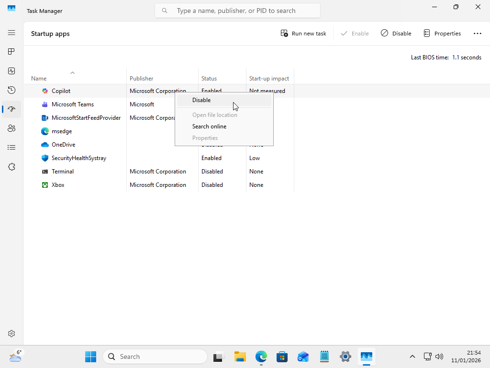
Task: Click the Disable toolbar button
Action: [x=396, y=34]
